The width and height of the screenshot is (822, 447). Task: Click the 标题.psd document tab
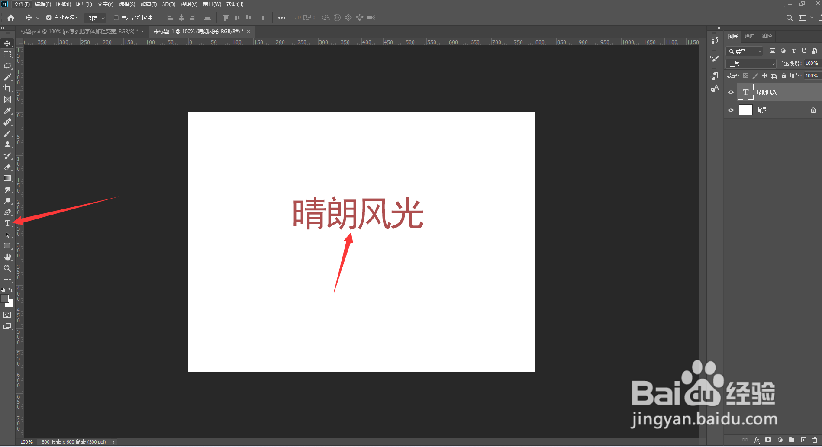point(78,31)
